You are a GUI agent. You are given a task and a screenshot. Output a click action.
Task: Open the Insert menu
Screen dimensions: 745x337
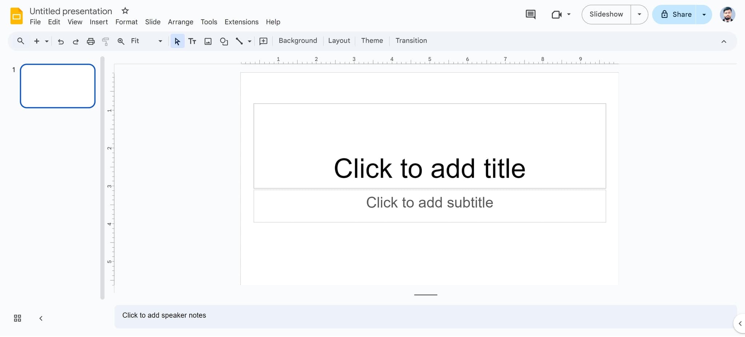coord(99,22)
